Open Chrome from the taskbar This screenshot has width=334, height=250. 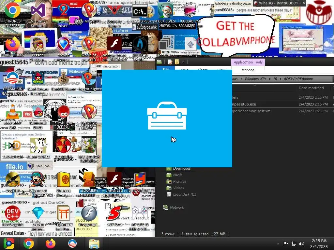click(x=29, y=243)
